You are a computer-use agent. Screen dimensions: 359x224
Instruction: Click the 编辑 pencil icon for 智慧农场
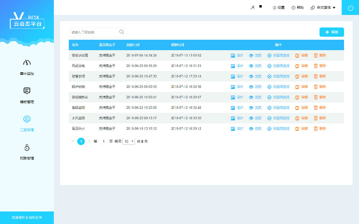pos(297,76)
